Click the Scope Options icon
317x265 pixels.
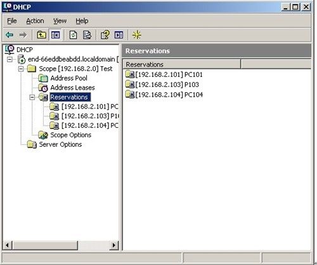(x=43, y=135)
